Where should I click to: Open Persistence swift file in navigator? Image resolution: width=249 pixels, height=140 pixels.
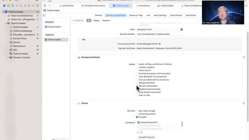click(19, 46)
